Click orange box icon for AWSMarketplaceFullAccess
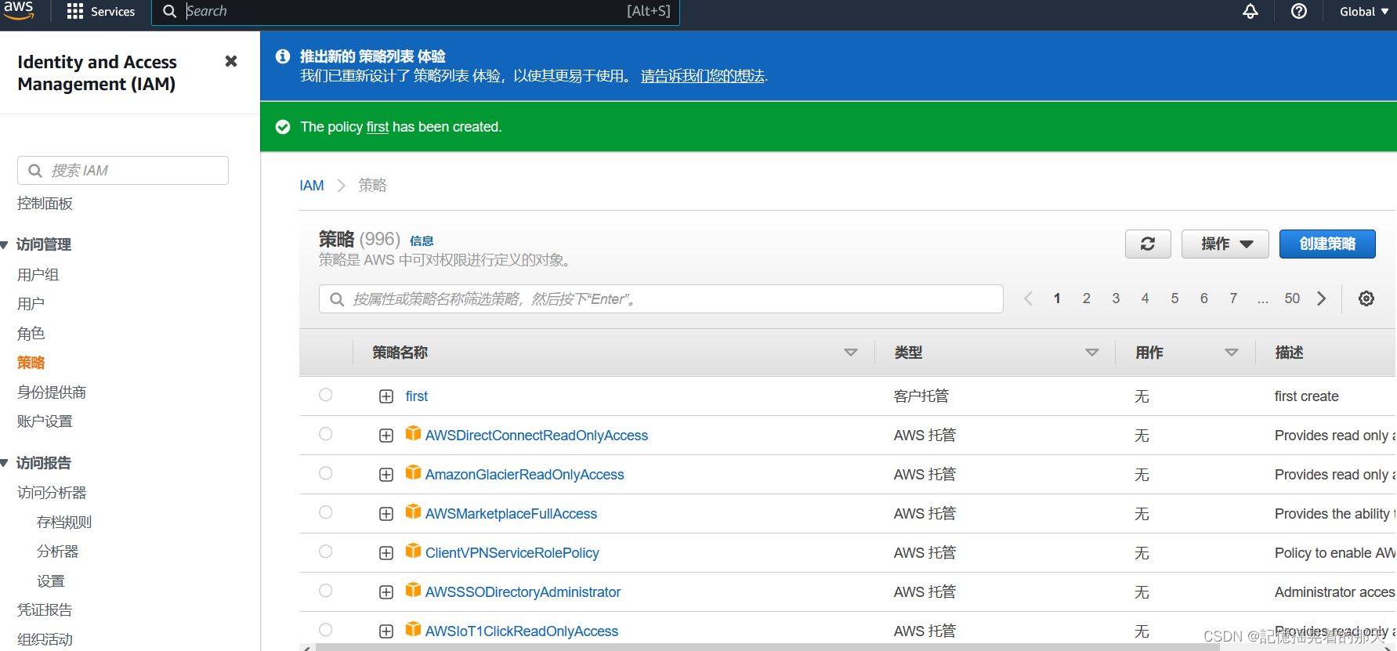The width and height of the screenshot is (1397, 651). click(413, 512)
